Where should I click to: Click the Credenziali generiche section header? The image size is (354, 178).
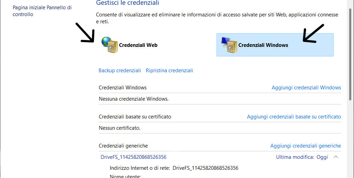click(x=123, y=146)
